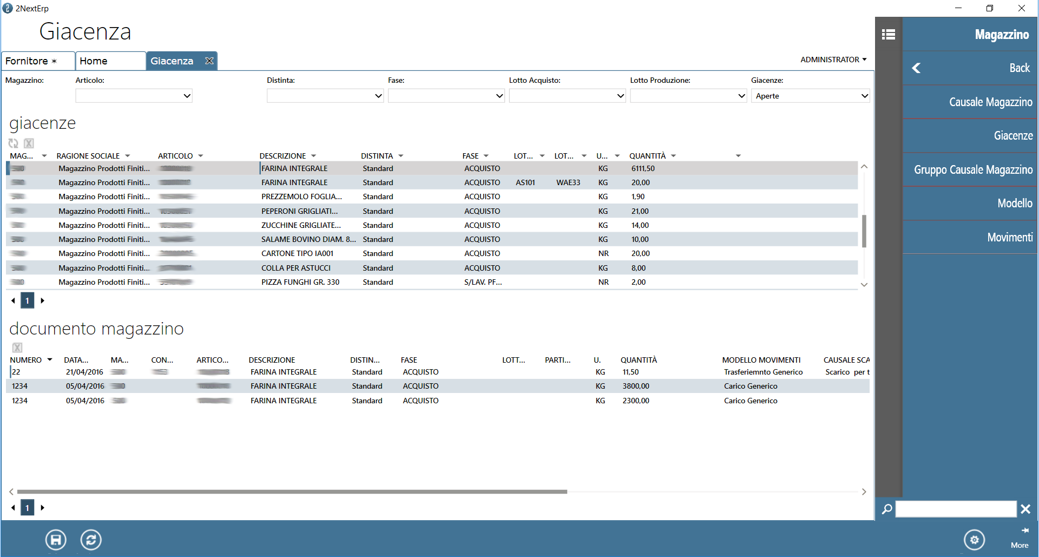Switch to the Home tab
The width and height of the screenshot is (1039, 557).
(x=110, y=61)
